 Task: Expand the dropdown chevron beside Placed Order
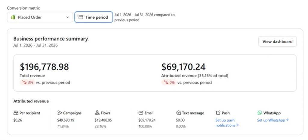pyautogui.click(x=68, y=17)
